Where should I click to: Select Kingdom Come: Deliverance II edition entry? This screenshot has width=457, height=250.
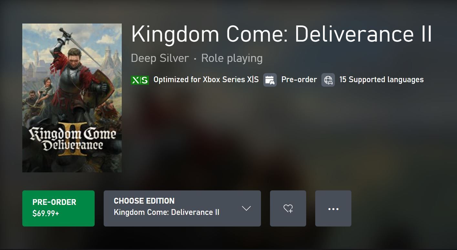167,213
